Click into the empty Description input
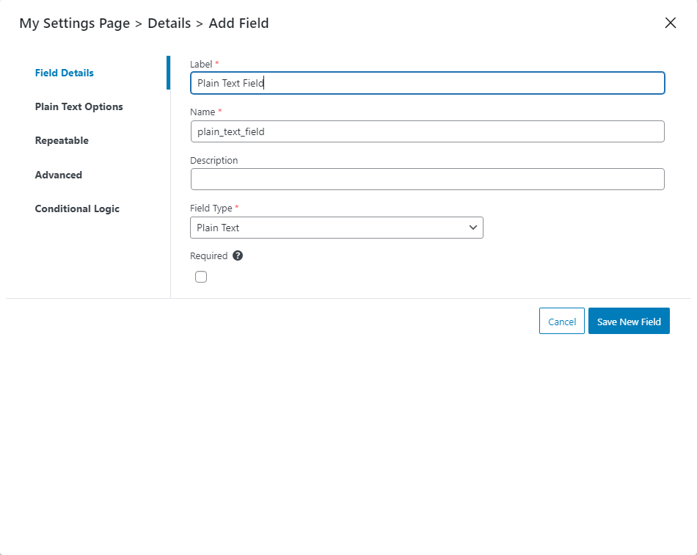 [x=428, y=179]
